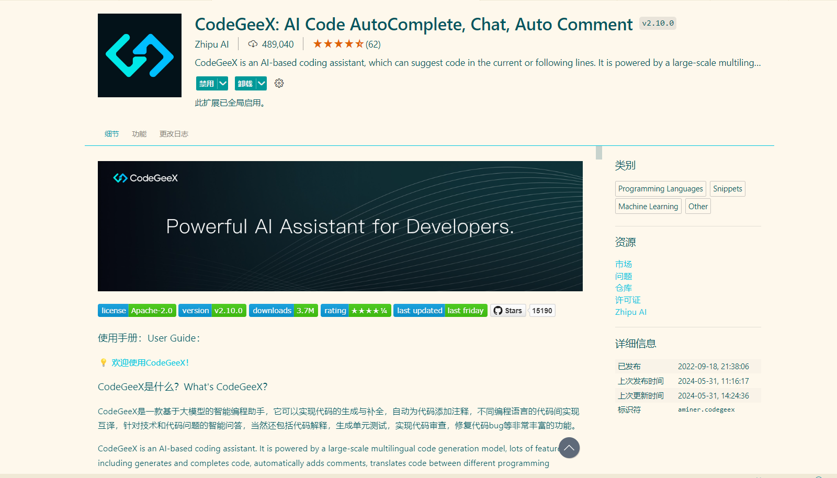
Task: Click the Zhipu AI publisher name
Action: pos(212,44)
